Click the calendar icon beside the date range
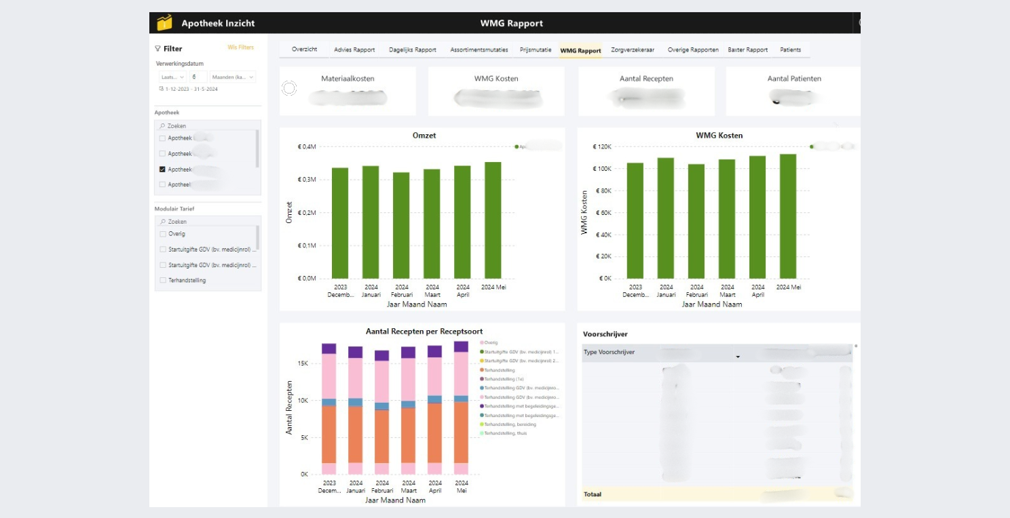Screen dimensions: 1010x518 162,89
